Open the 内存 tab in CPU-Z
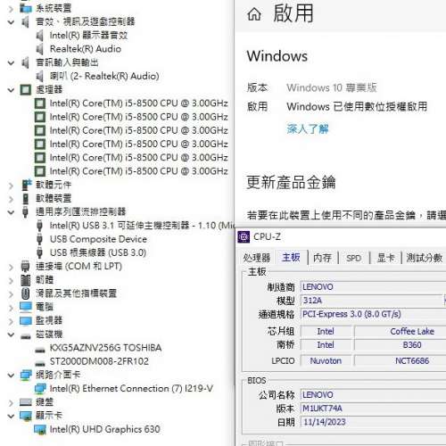Image resolution: width=446 pixels, height=446 pixels. (x=322, y=258)
